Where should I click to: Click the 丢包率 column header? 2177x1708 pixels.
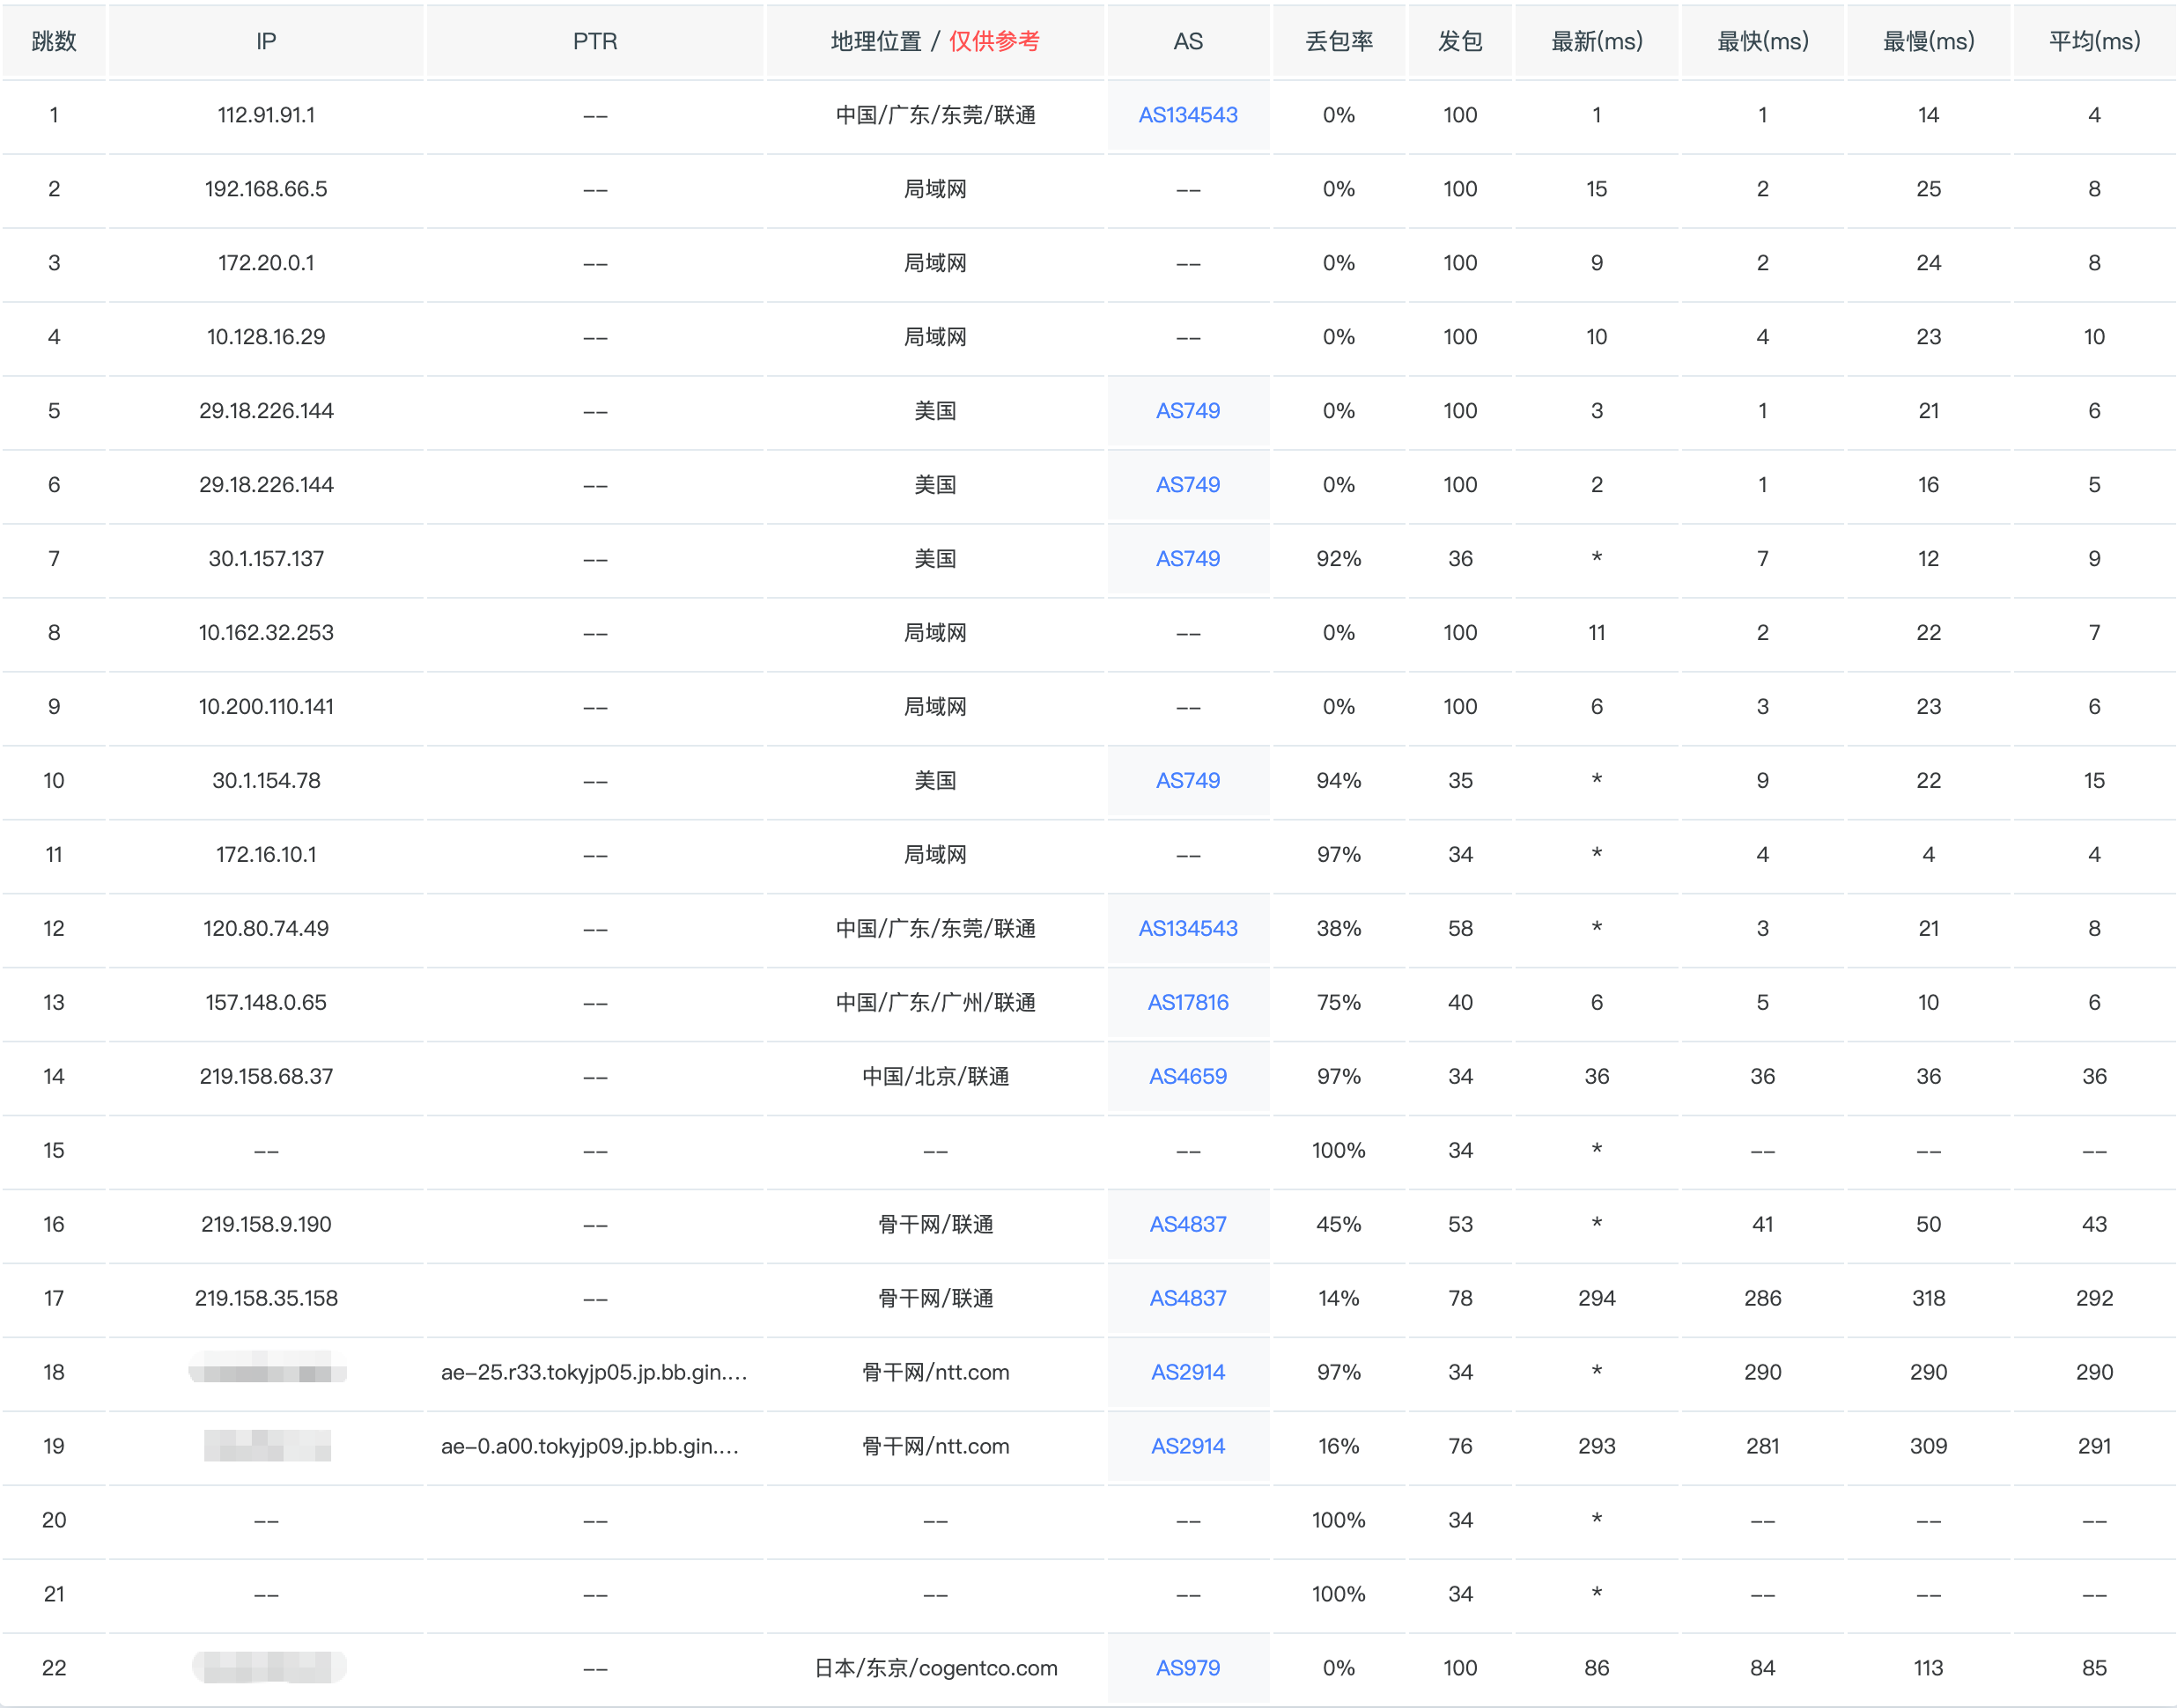(1338, 41)
